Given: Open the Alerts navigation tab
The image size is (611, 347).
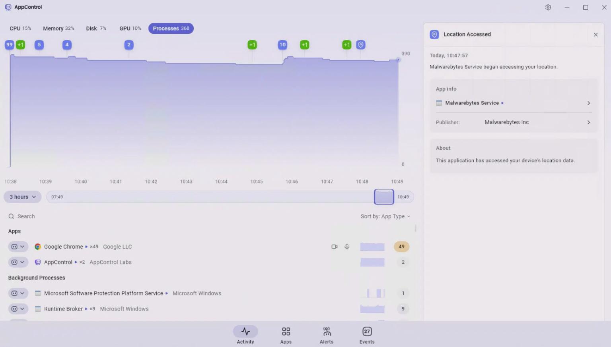Looking at the screenshot, I should point(327,335).
